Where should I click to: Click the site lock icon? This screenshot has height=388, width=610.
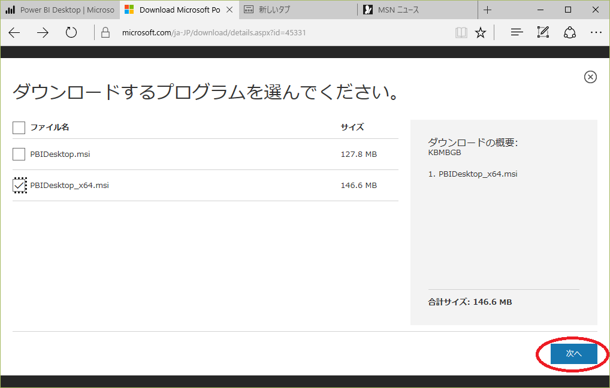coord(105,33)
